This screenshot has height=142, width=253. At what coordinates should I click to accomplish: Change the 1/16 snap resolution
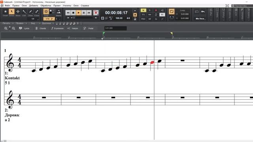coord(49,19)
